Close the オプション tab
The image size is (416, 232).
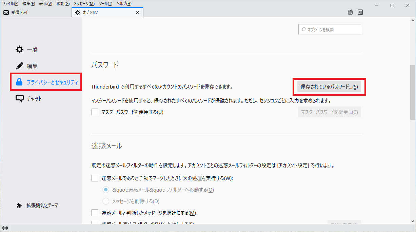coord(137,13)
